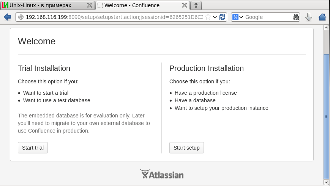Viewport: 330px width, 186px height.
Task: Close the Welcome - Confluence tab
Action: [x=184, y=5]
